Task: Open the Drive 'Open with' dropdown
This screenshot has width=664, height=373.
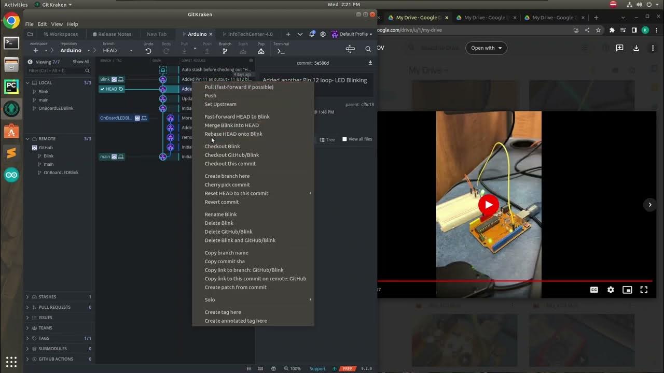Action: click(x=486, y=48)
